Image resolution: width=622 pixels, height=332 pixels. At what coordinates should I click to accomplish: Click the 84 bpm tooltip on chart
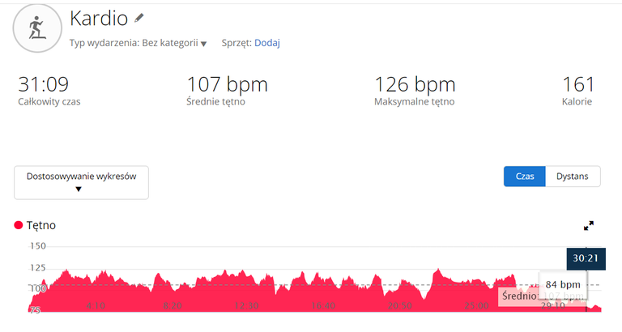(563, 284)
